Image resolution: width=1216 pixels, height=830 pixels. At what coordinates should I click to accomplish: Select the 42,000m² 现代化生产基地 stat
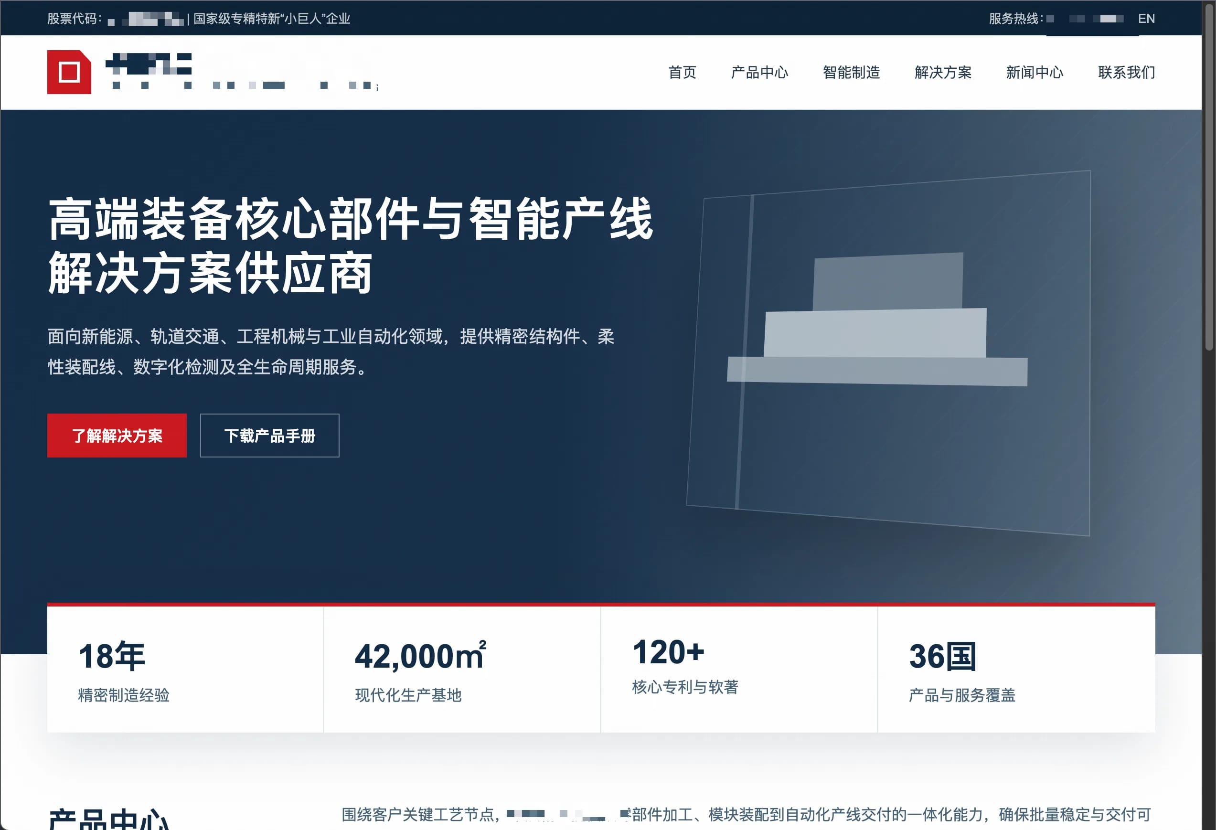[462, 670]
